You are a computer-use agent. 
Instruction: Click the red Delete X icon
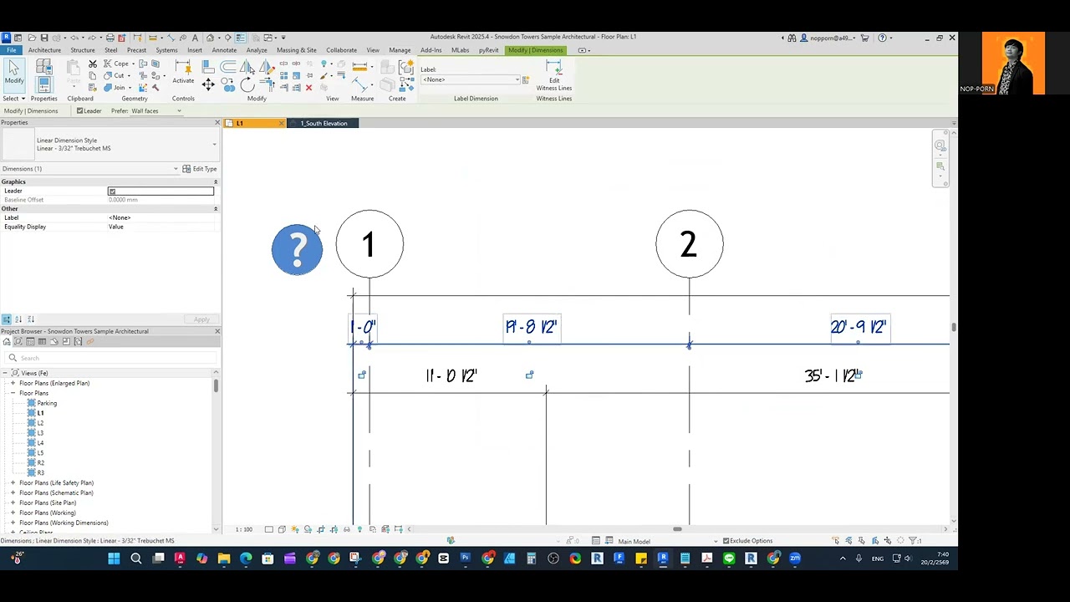[x=308, y=88]
